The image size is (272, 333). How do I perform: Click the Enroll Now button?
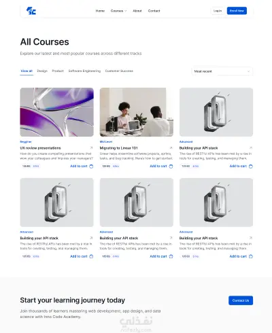tap(237, 11)
